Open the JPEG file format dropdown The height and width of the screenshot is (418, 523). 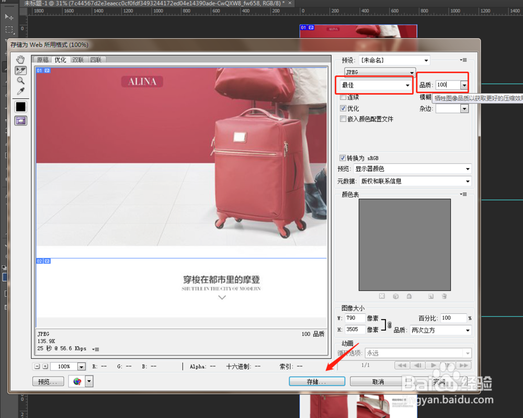click(x=380, y=72)
